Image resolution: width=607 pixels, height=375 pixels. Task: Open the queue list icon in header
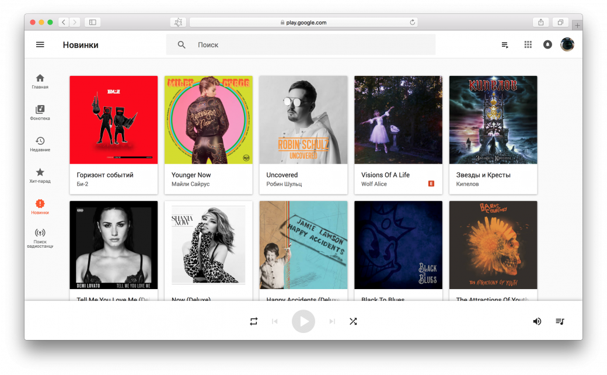pyautogui.click(x=505, y=45)
